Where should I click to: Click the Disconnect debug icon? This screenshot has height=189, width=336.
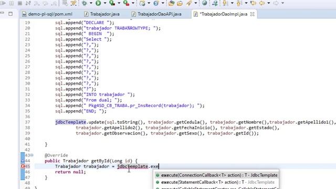(28, 3)
